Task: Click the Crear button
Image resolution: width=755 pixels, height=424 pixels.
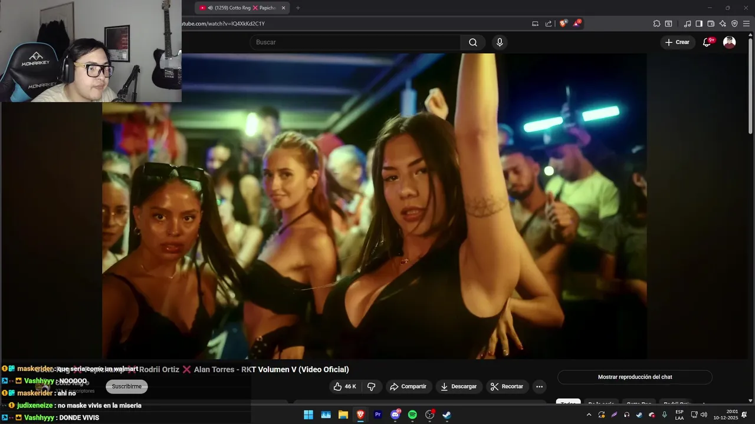Action: pos(677,42)
